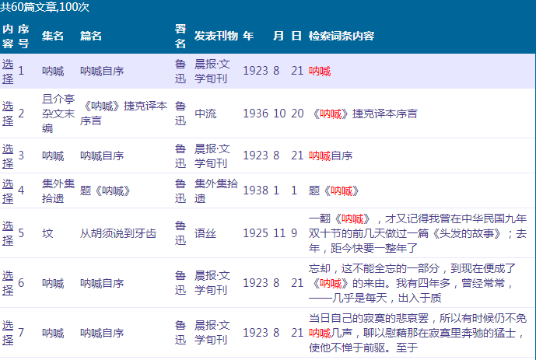Click the 语丝 publication cell
This screenshot has height=360, width=536.
205,232
